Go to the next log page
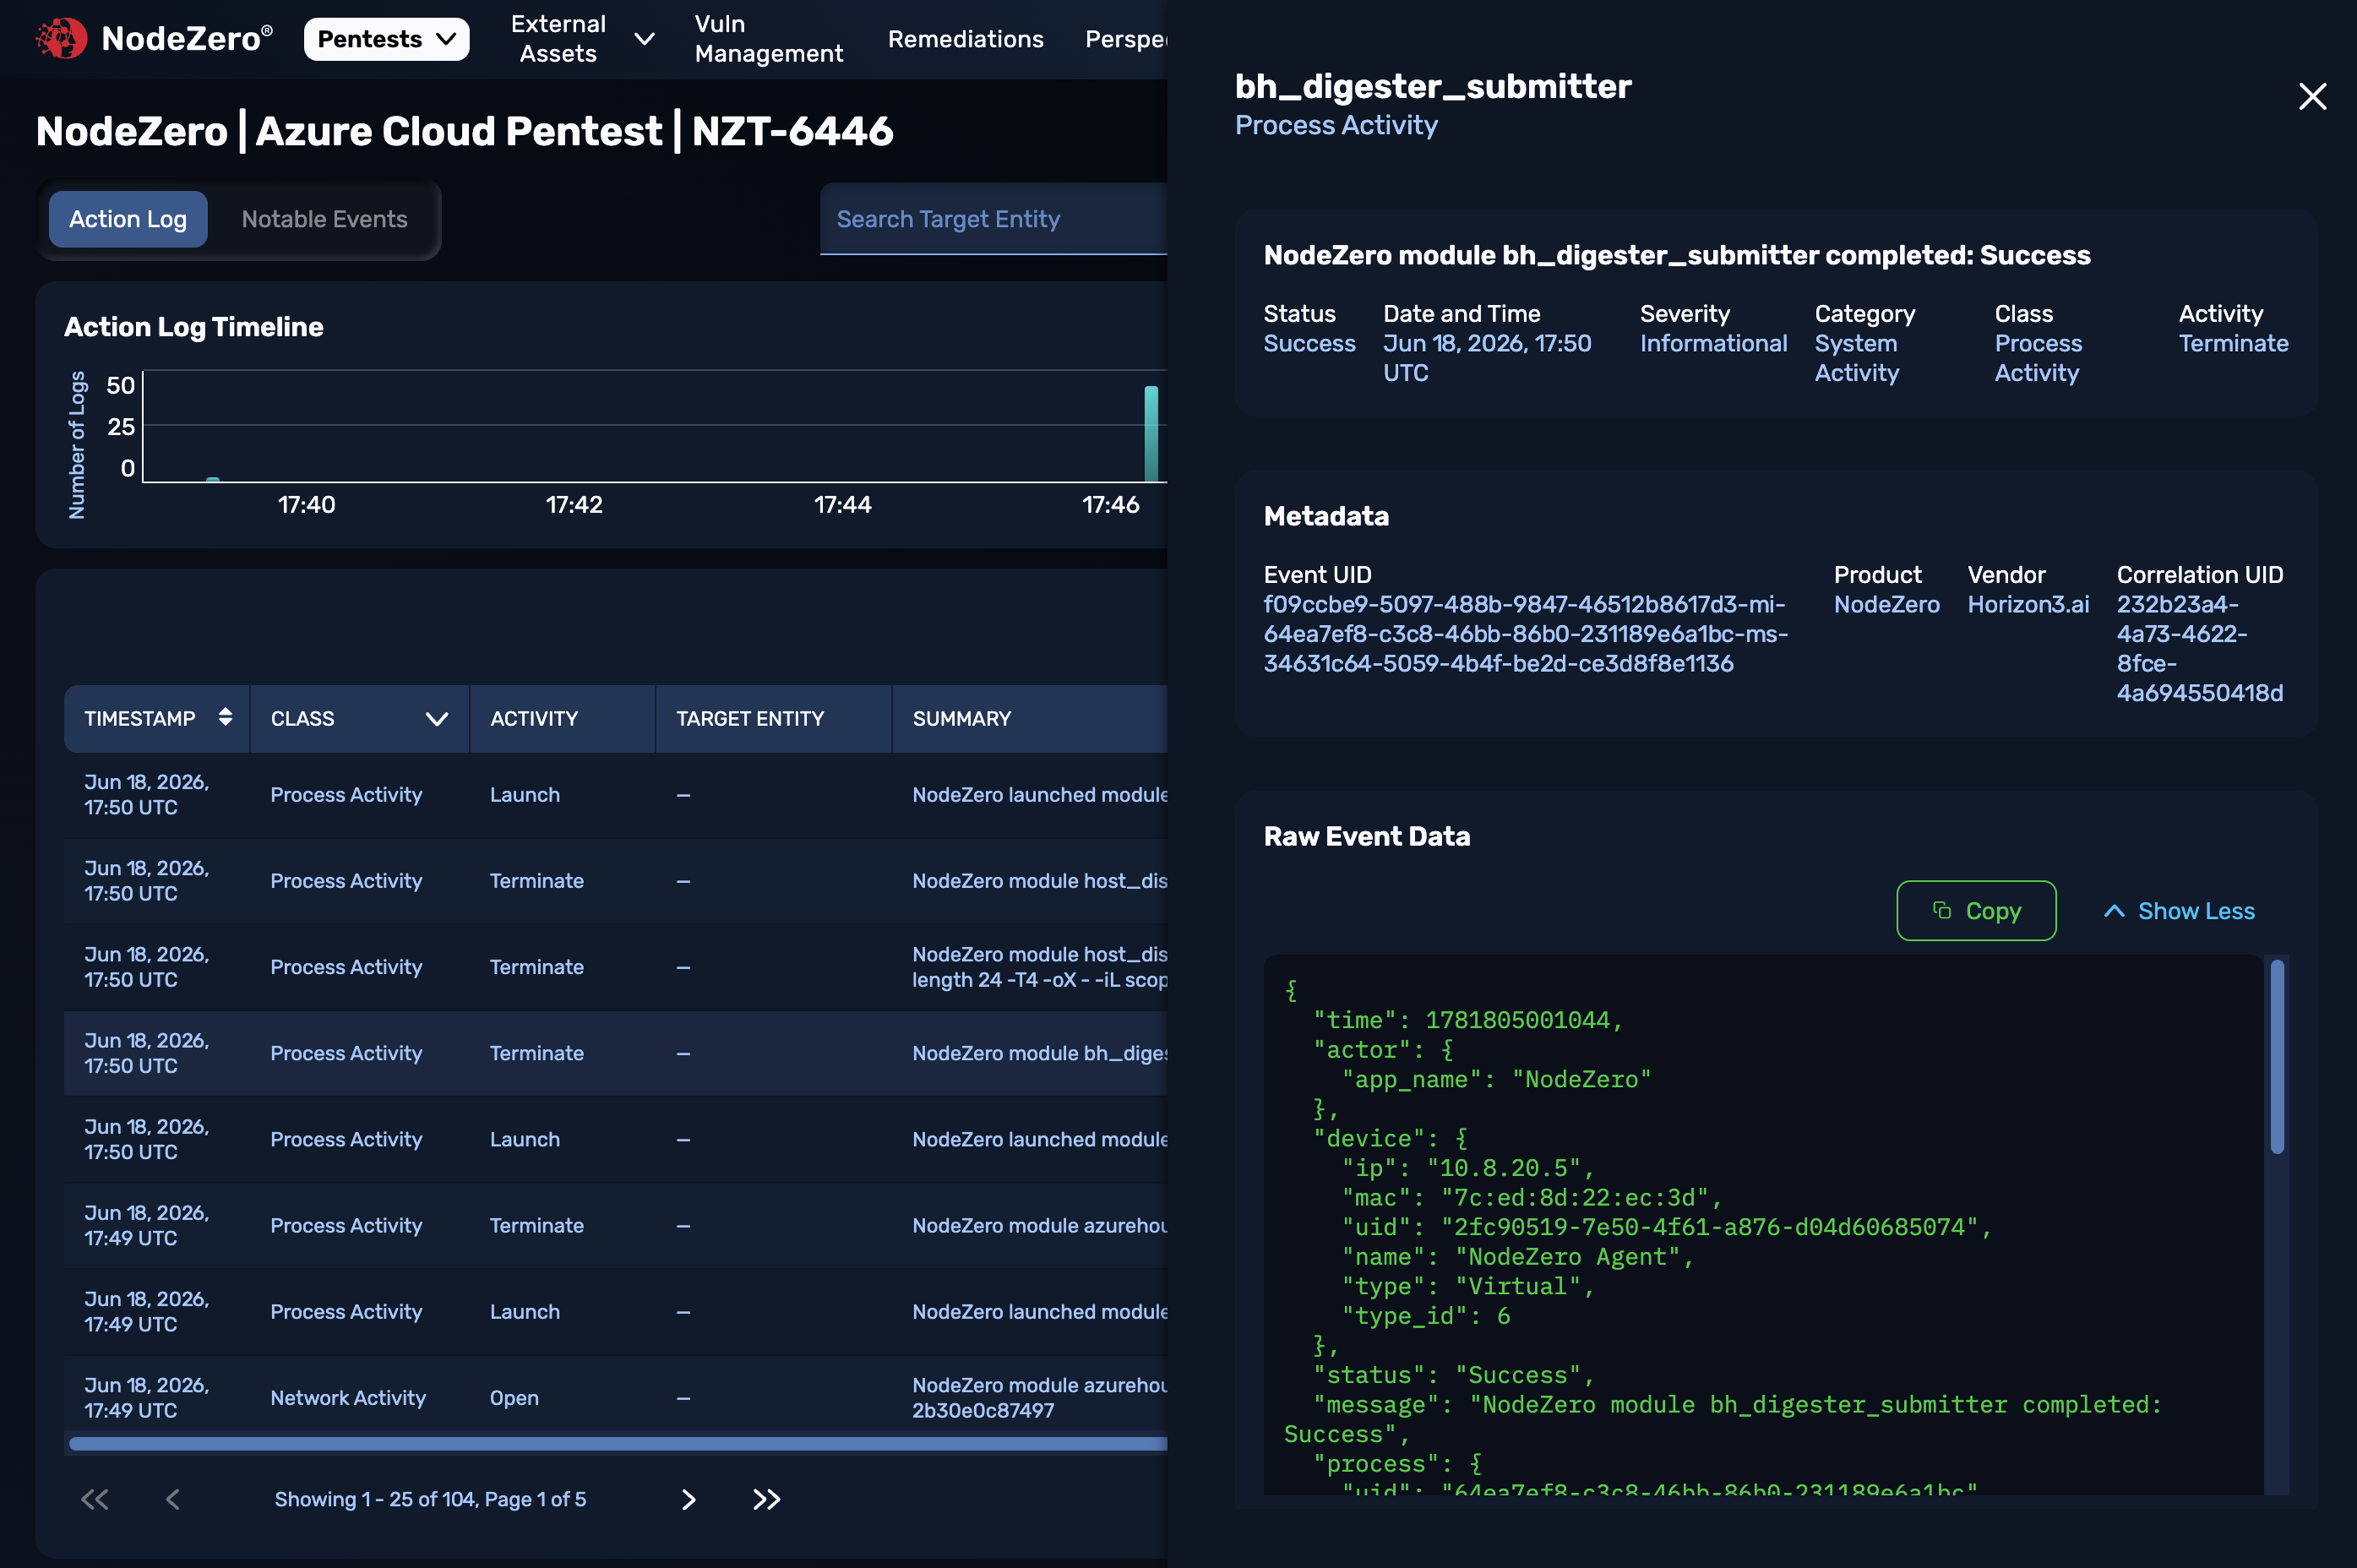 point(688,1499)
